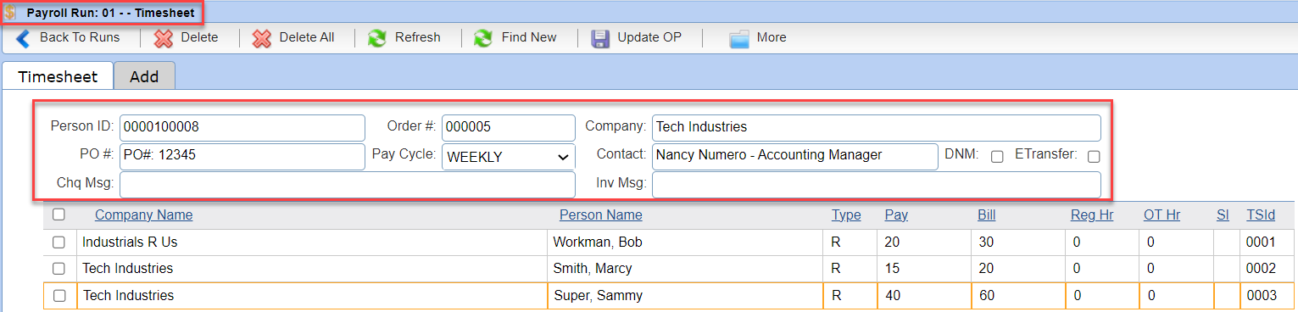Screen dimensions: 1298x312
Task: Click the Delete button label
Action: tap(199, 37)
